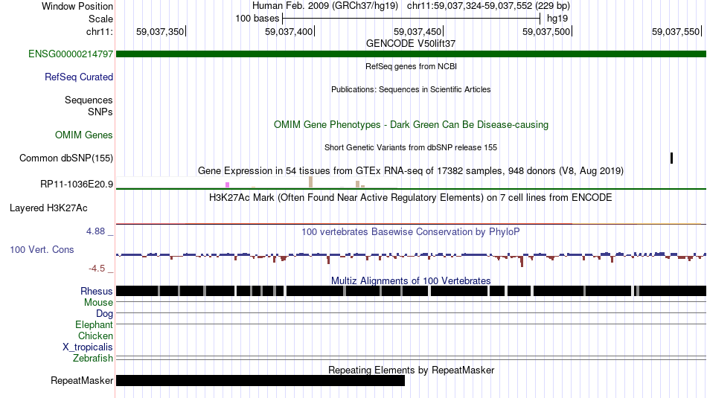
Task: Click the 100 bases scale bar
Action: point(411,19)
